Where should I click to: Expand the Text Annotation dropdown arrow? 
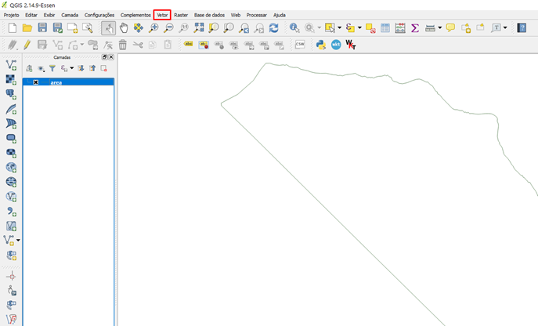click(505, 28)
